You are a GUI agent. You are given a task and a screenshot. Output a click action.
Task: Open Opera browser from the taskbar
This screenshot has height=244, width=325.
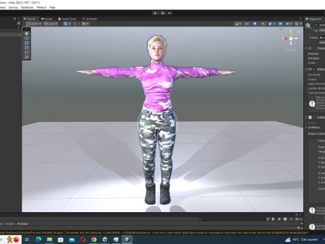click(83, 239)
